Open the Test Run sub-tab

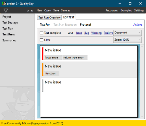(45, 25)
